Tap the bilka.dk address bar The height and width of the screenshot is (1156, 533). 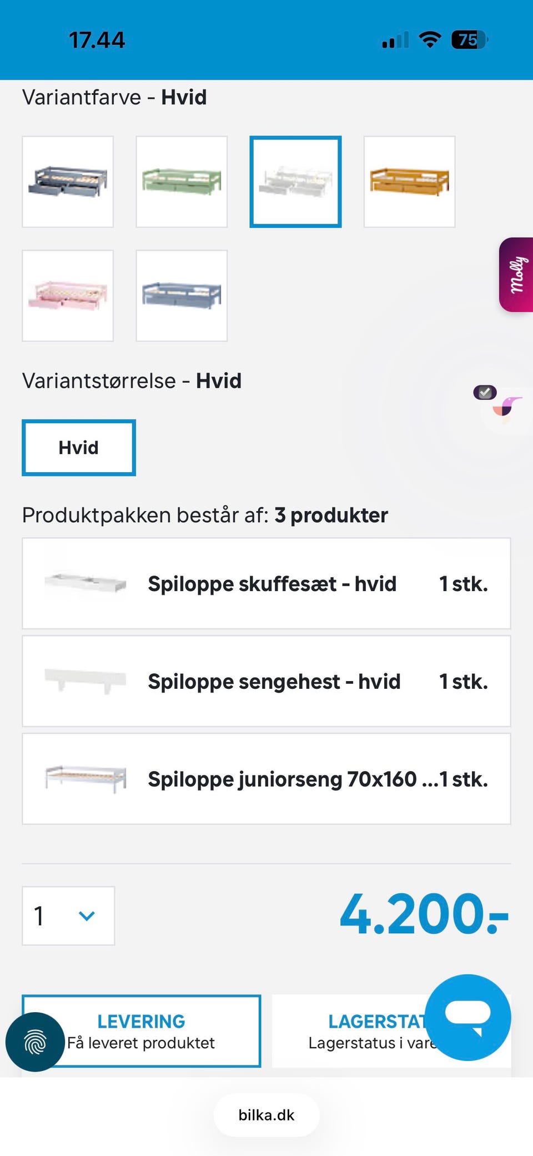pyautogui.click(x=266, y=1115)
